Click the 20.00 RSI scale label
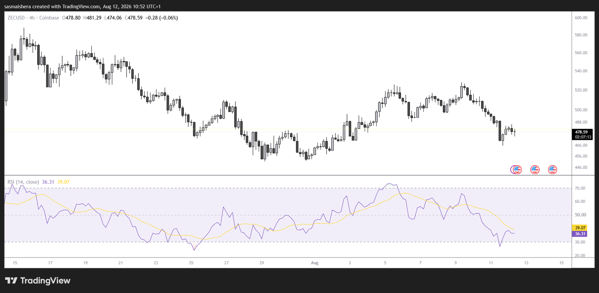599x293 pixels. pyautogui.click(x=580, y=256)
